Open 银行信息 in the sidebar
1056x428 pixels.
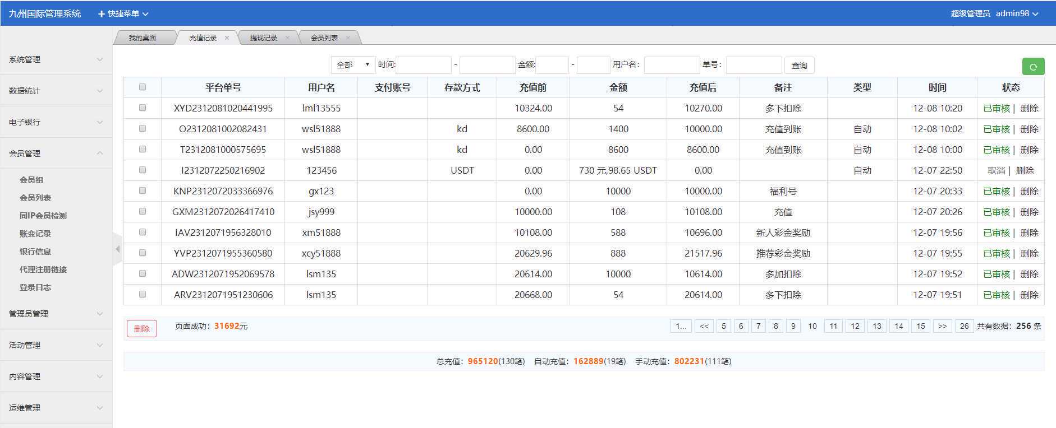(35, 252)
